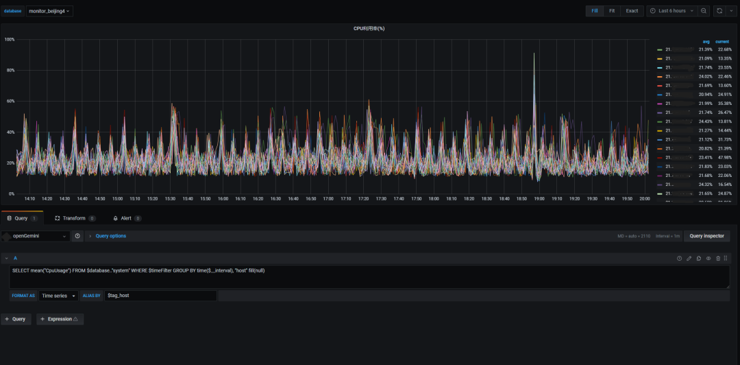Hide query A with the eye icon
The width and height of the screenshot is (740, 365).
[x=708, y=258]
